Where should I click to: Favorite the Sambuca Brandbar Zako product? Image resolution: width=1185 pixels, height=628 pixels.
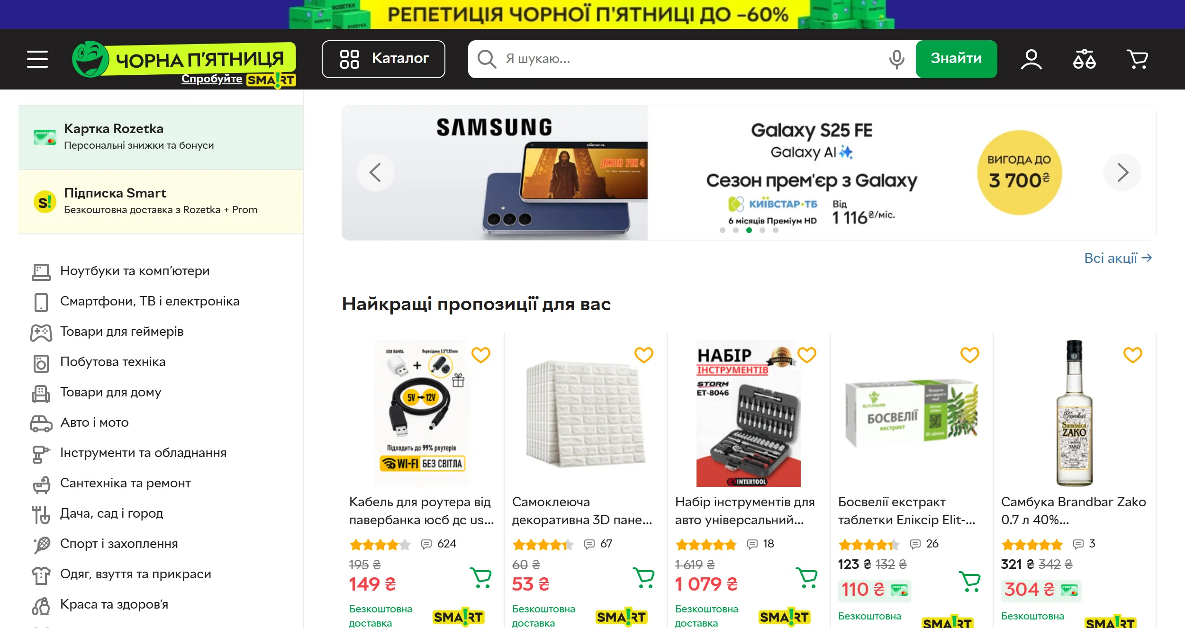coord(1133,355)
